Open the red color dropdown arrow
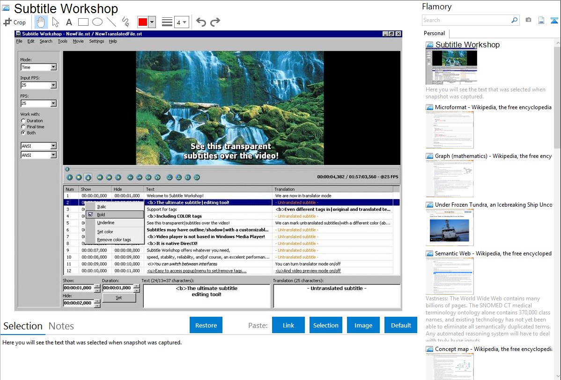This screenshot has height=380, width=561. click(x=152, y=22)
